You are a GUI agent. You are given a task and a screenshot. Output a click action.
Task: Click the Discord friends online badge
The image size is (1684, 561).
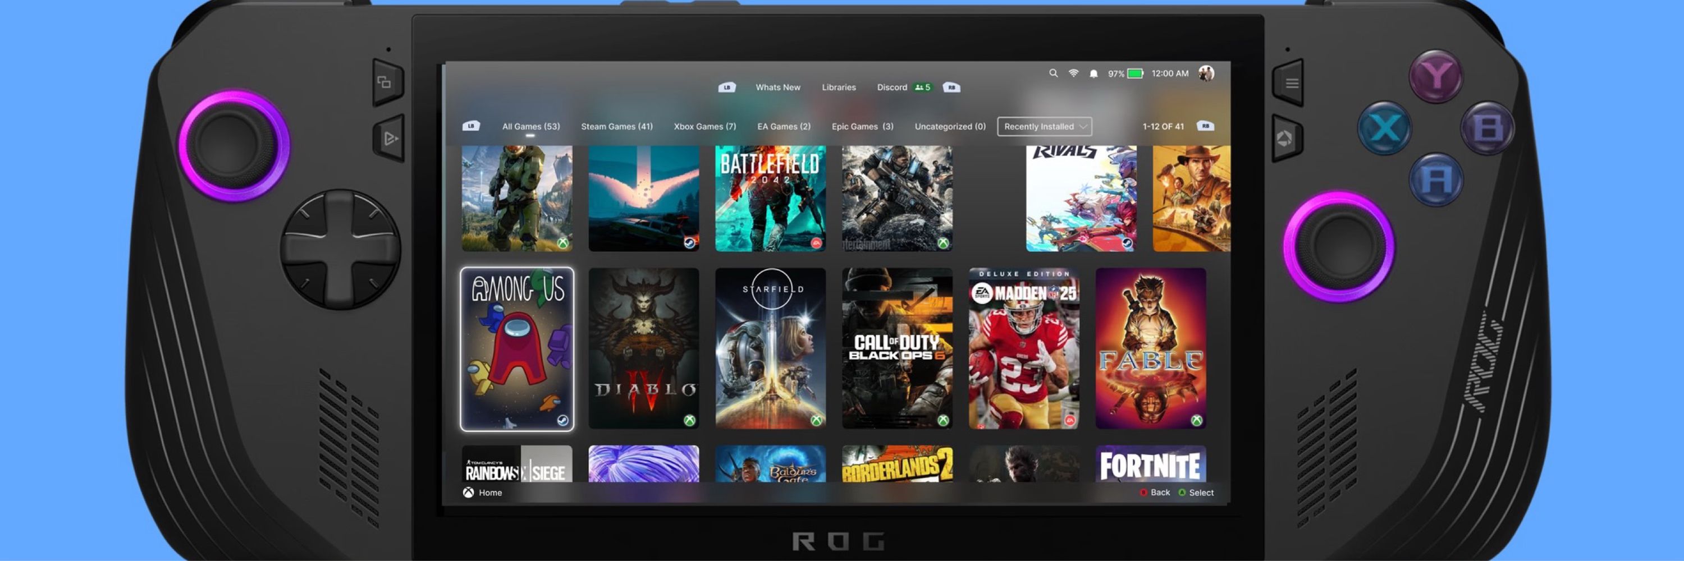[922, 88]
